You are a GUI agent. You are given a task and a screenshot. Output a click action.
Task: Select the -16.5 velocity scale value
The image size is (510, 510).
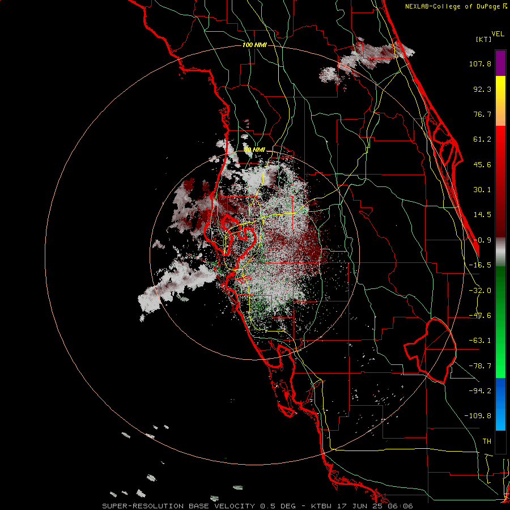pos(480,265)
